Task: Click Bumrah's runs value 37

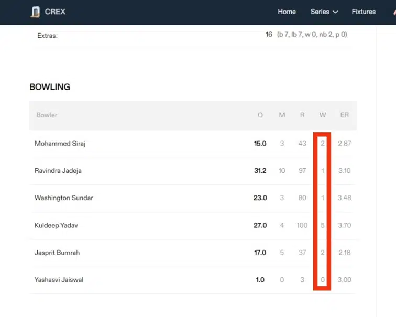Action: [302, 253]
